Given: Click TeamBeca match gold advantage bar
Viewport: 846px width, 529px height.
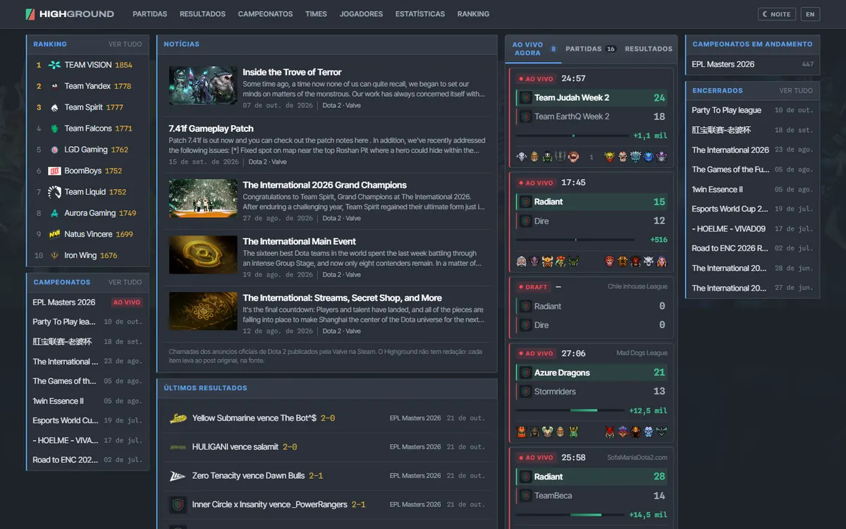Looking at the screenshot, I should coord(570,515).
